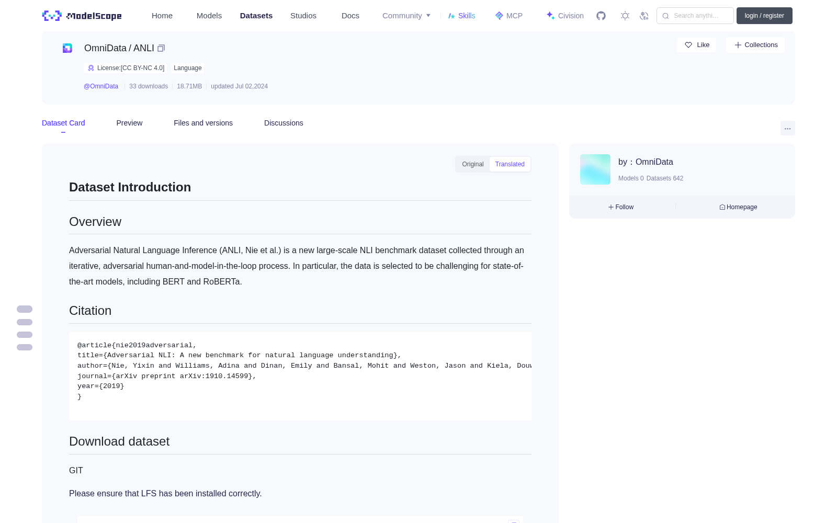The width and height of the screenshot is (837, 523).
Task: Focus the Search anything input field
Action: [x=695, y=16]
